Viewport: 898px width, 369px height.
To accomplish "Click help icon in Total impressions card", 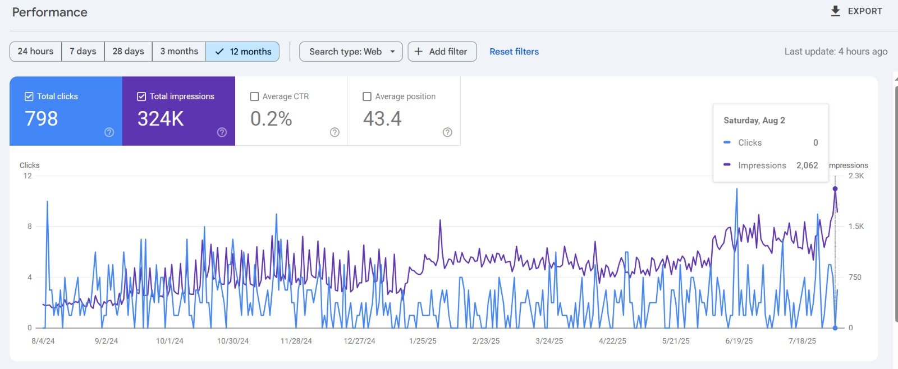I will pyautogui.click(x=222, y=132).
